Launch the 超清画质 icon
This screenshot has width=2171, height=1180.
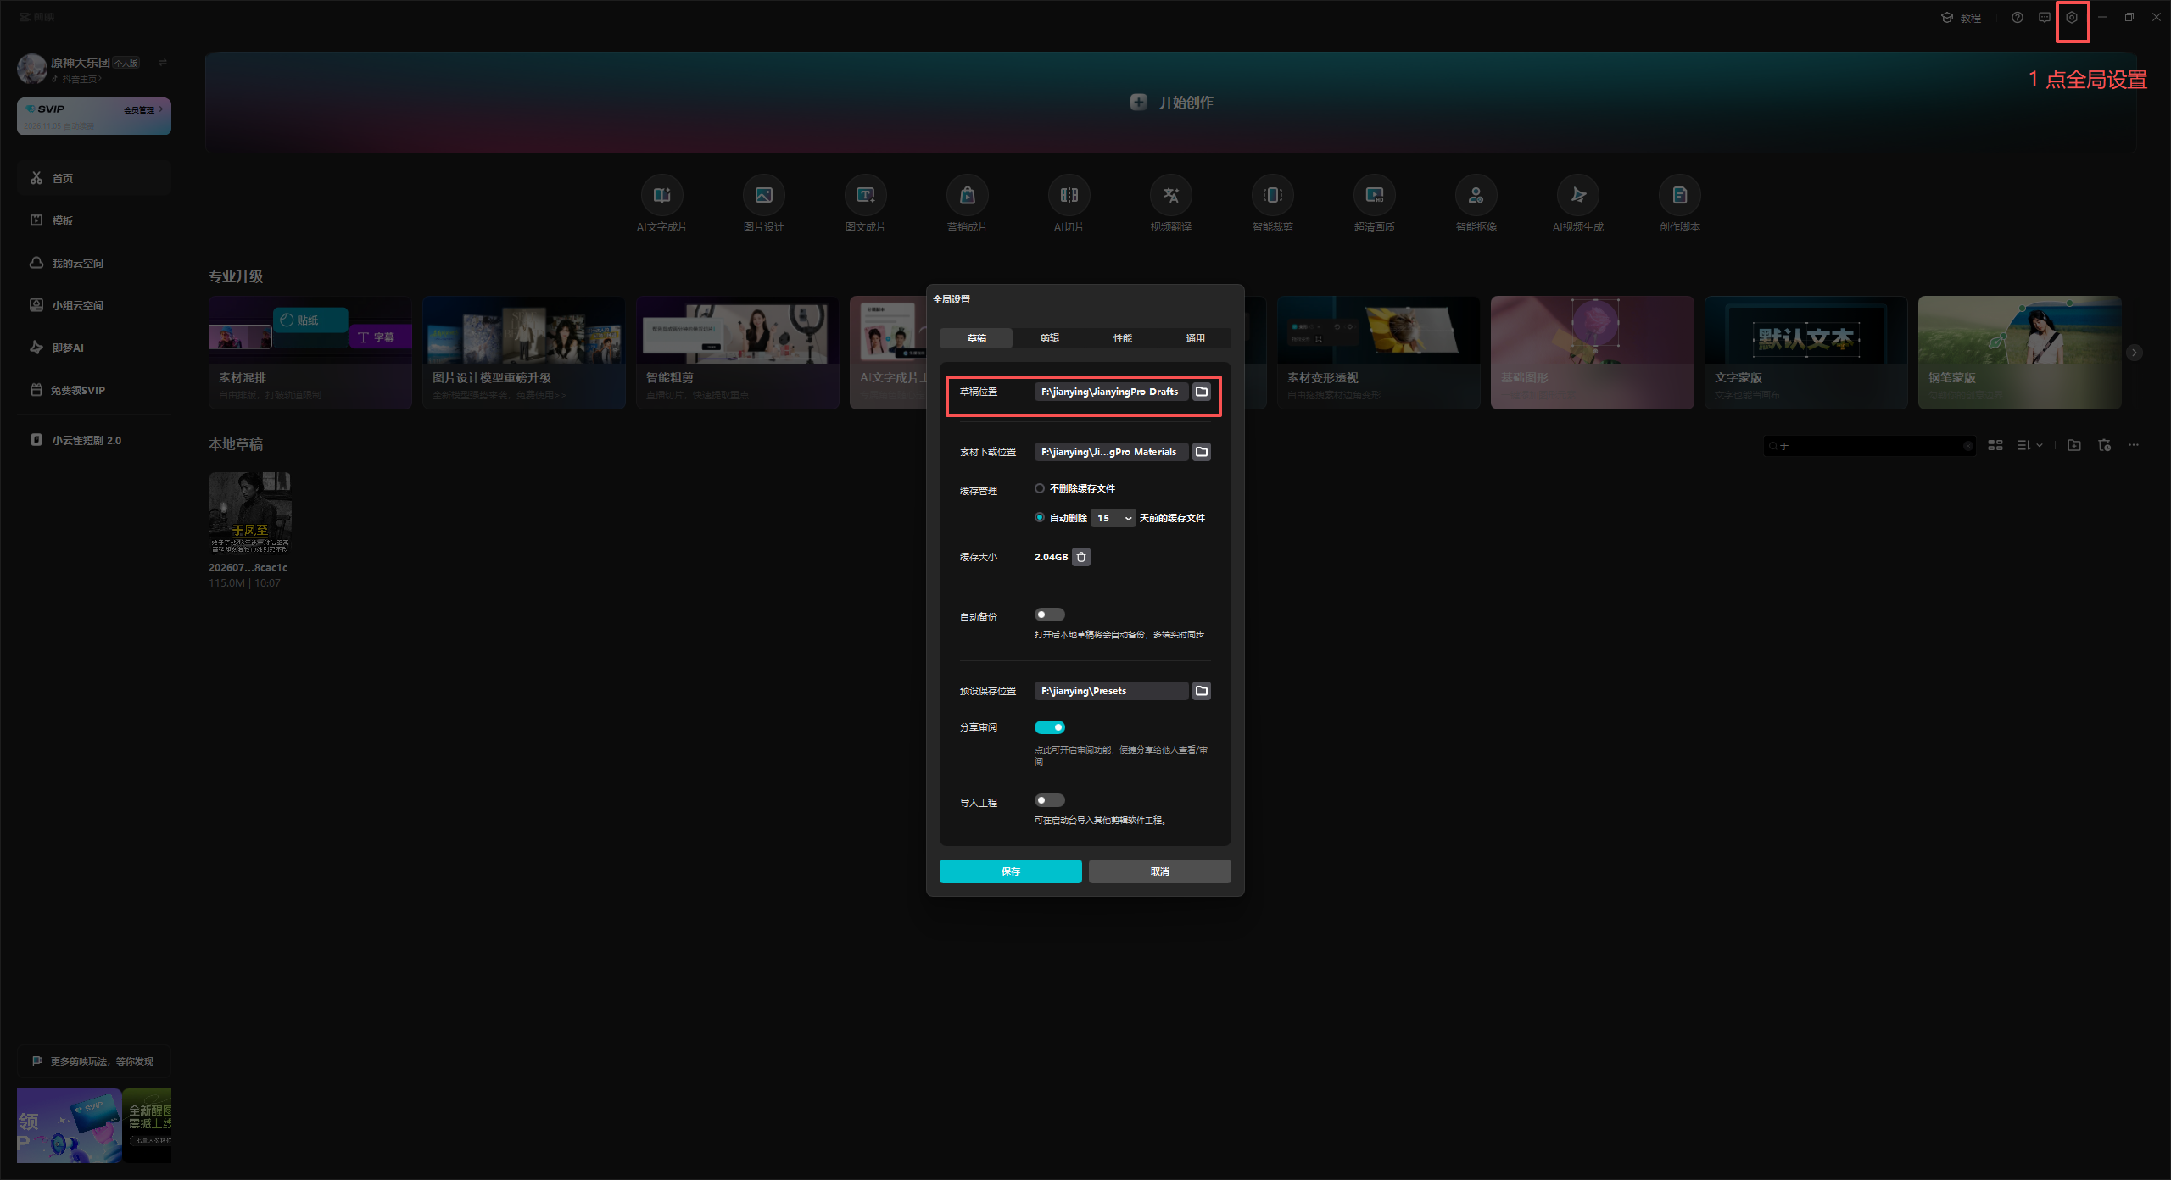point(1375,196)
